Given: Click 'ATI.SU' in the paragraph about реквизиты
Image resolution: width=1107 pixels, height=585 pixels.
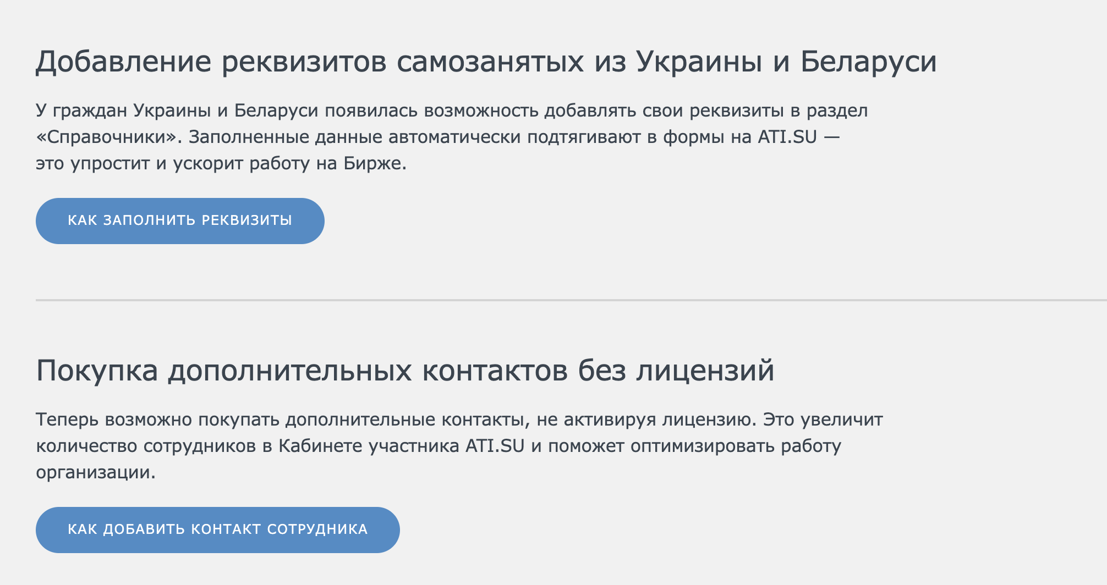Looking at the screenshot, I should pos(787,137).
